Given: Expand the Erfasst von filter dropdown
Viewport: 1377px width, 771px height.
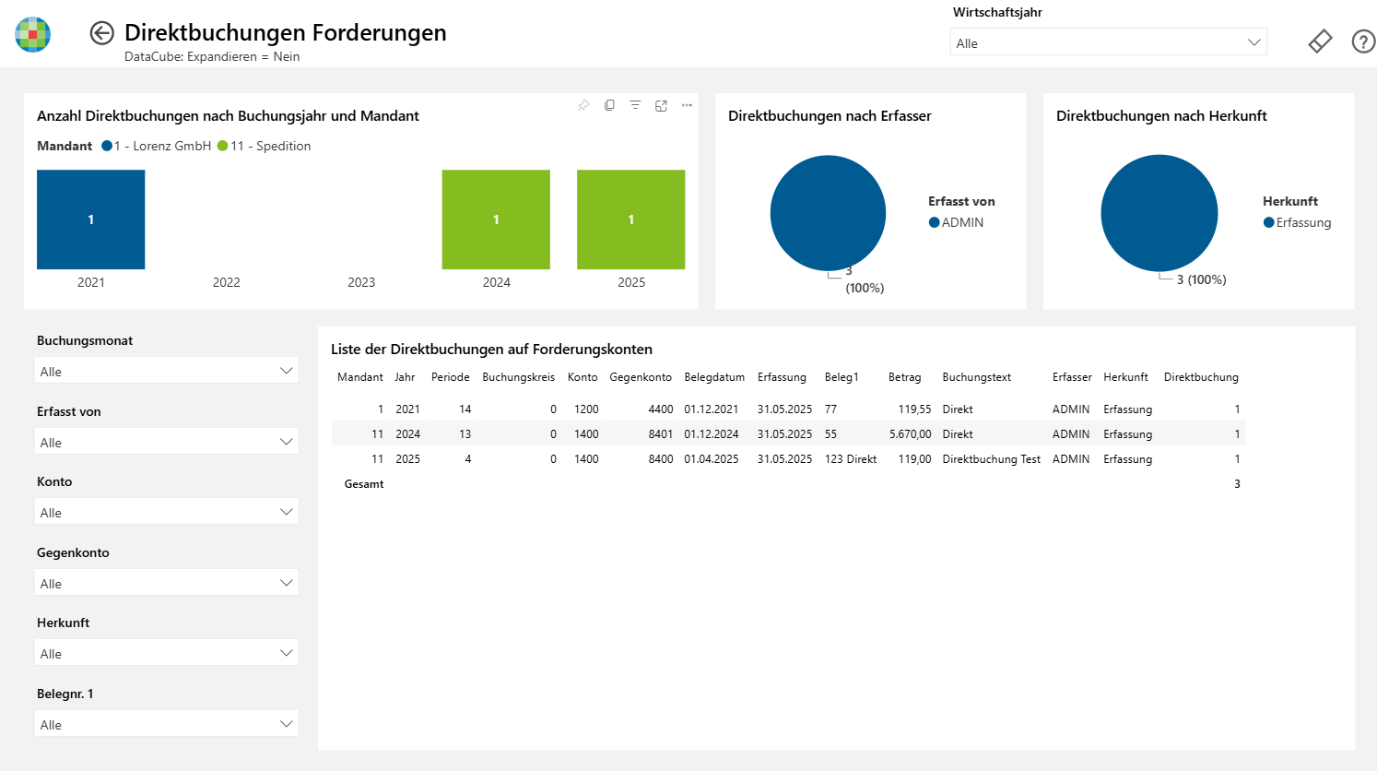Looking at the screenshot, I should click(x=167, y=442).
